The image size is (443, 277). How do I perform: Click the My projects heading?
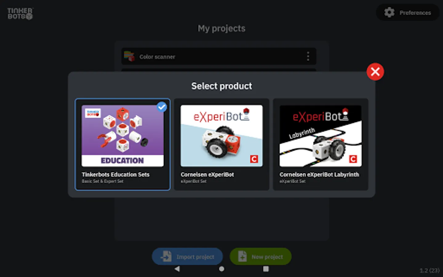[221, 28]
